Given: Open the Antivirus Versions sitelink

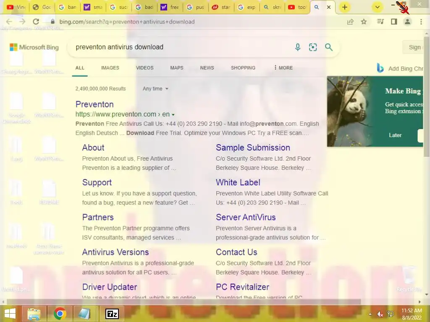Looking at the screenshot, I should pyautogui.click(x=115, y=252).
